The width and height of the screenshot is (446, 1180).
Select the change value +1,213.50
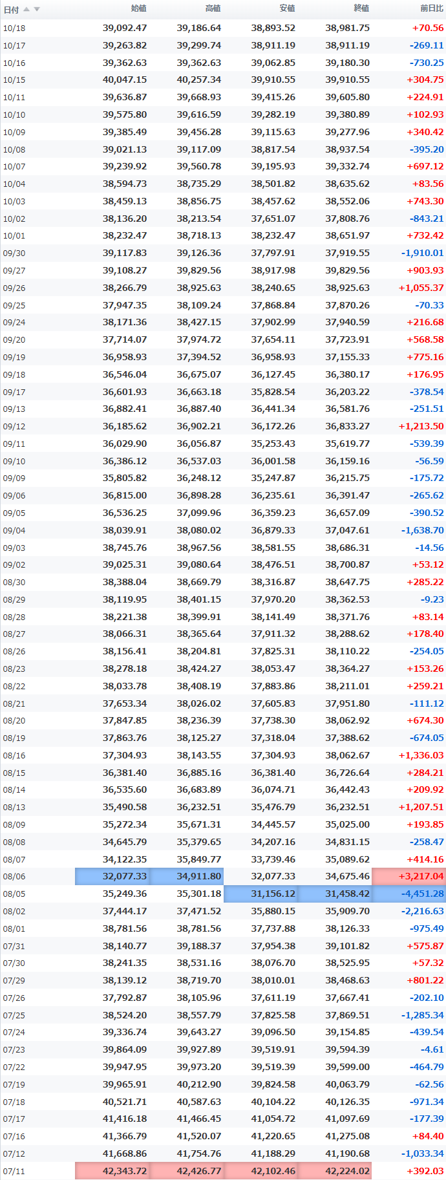coord(421,426)
